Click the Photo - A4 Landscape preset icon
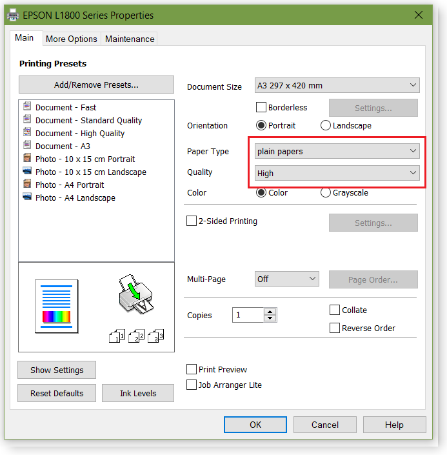Screen dimensions: 447x455 click(27, 196)
